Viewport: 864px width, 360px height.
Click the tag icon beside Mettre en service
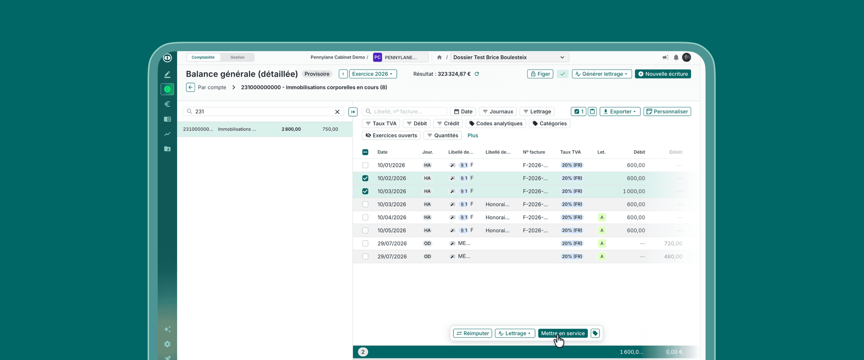(x=595, y=333)
